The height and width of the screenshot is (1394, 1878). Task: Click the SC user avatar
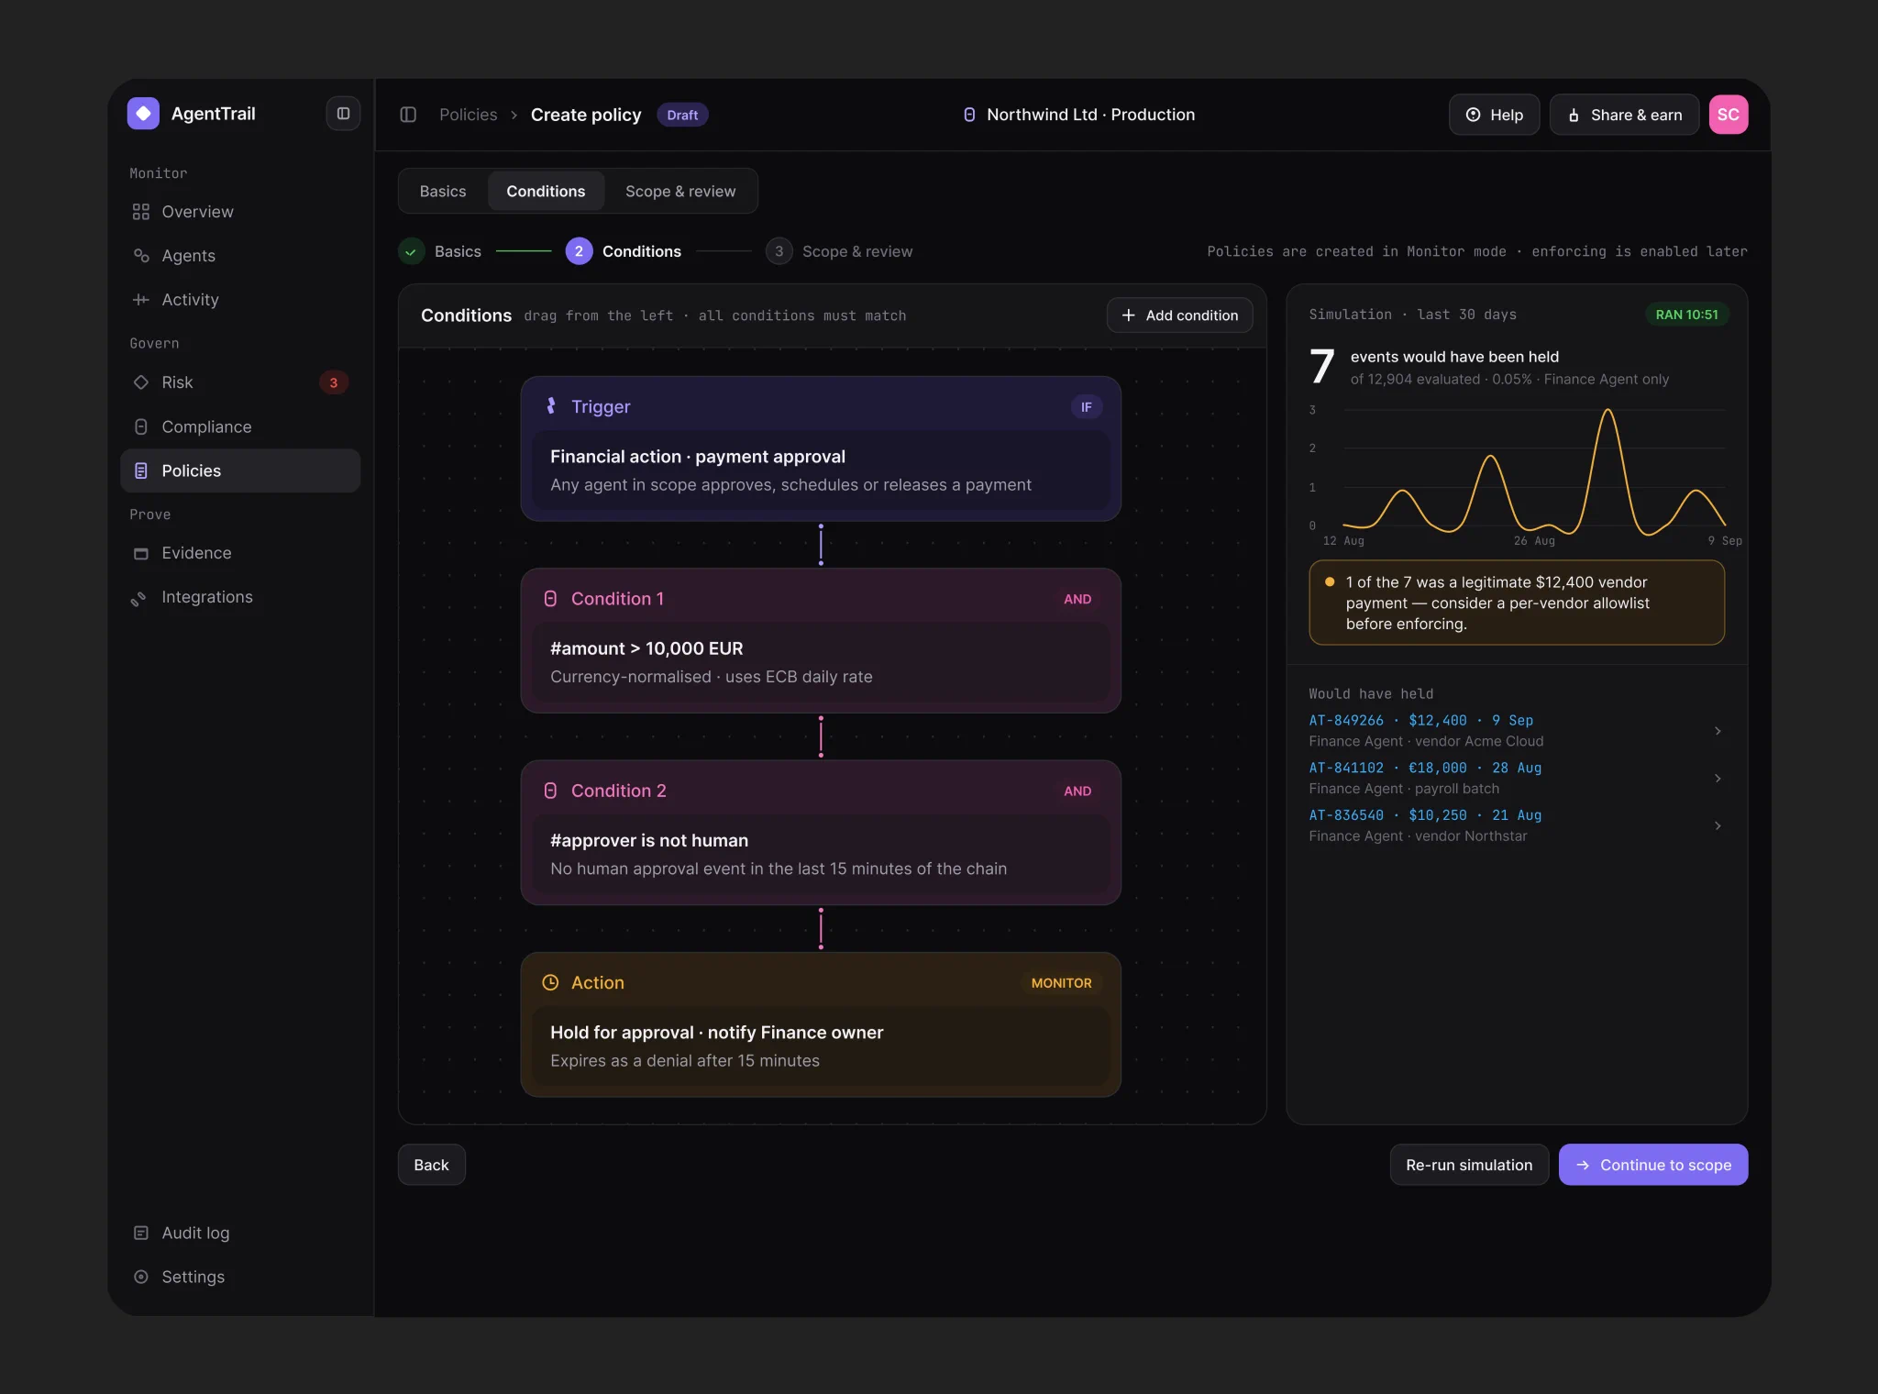[1728, 115]
